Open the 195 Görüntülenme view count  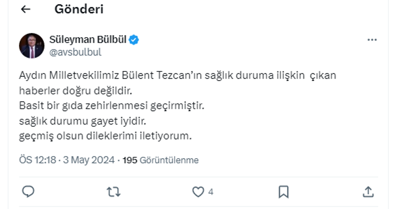coord(160,160)
